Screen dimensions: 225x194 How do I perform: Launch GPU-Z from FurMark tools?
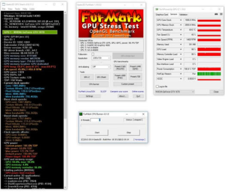(x=87, y=77)
